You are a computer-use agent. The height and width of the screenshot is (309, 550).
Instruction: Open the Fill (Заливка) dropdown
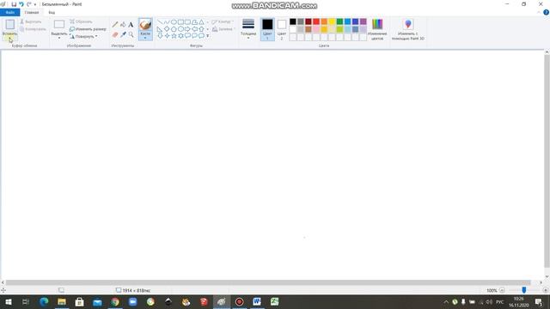click(x=223, y=29)
